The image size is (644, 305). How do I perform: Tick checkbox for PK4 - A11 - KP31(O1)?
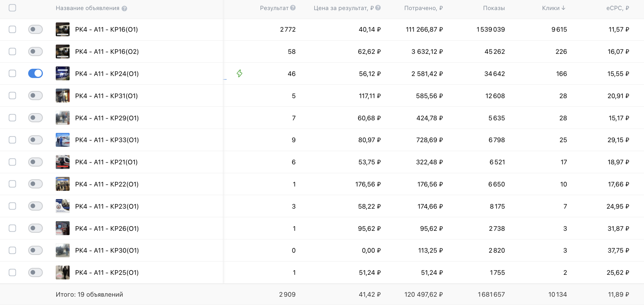[12, 96]
